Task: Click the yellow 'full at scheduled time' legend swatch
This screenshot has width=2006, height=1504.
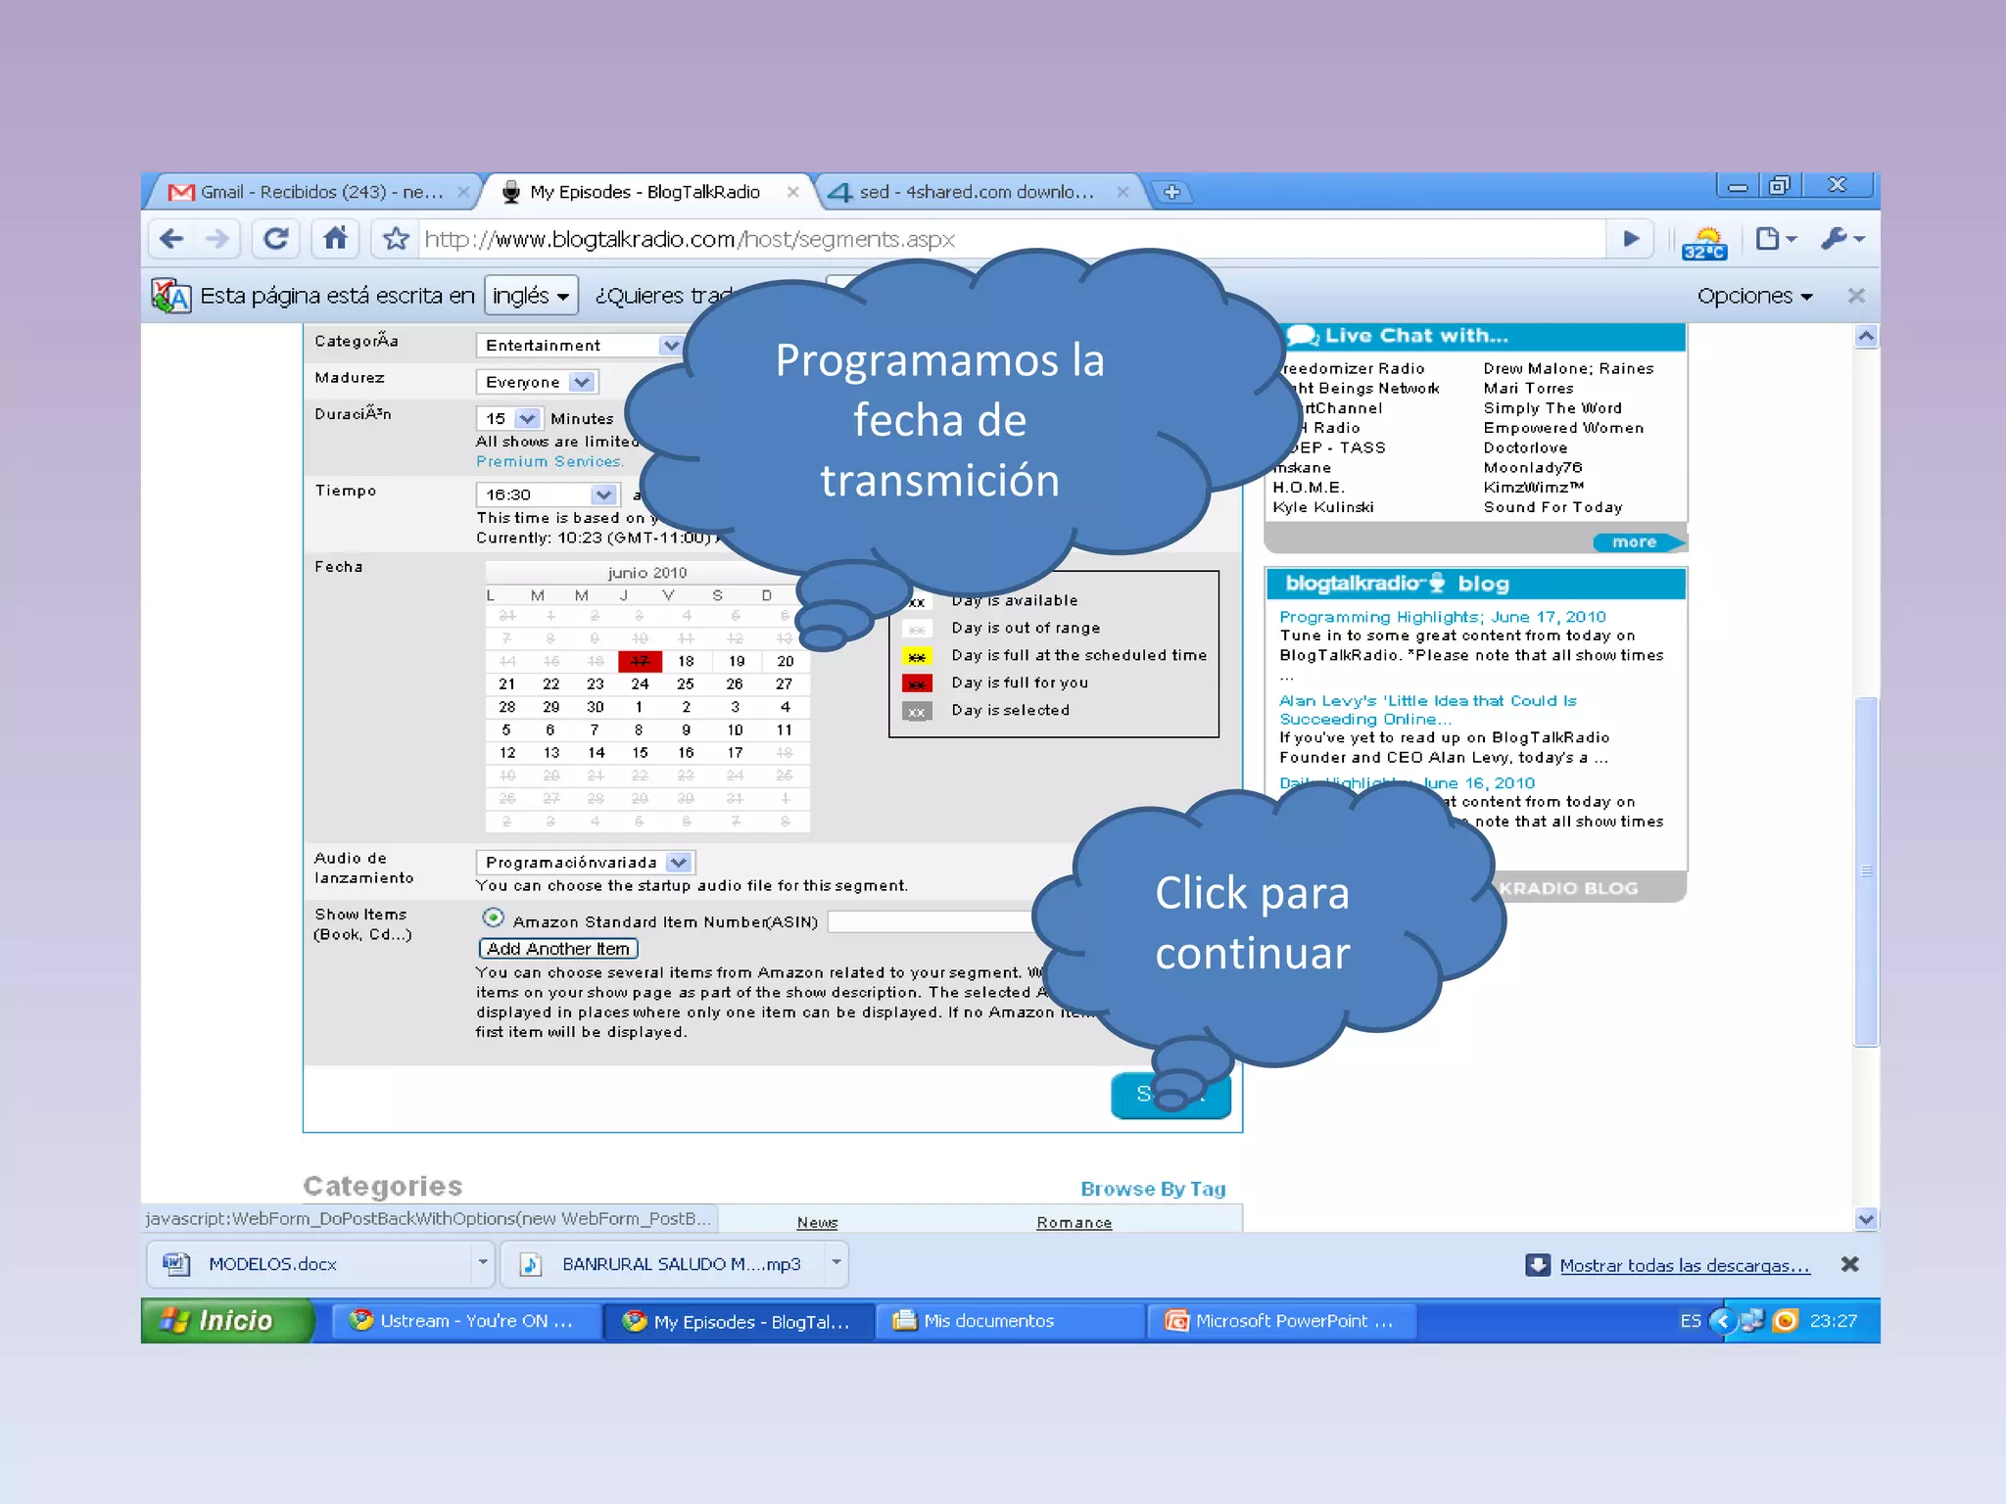Action: point(917,656)
